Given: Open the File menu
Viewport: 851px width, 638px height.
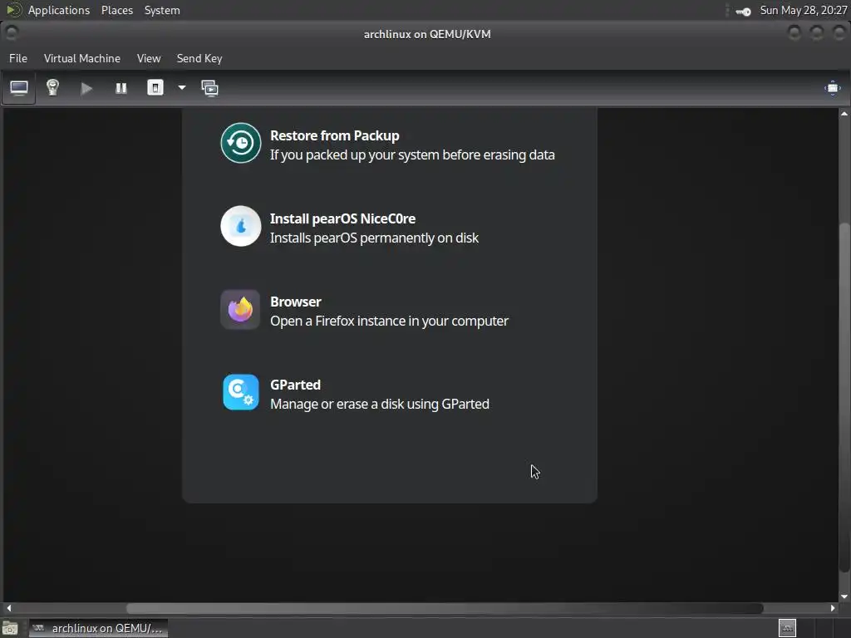Looking at the screenshot, I should point(18,58).
